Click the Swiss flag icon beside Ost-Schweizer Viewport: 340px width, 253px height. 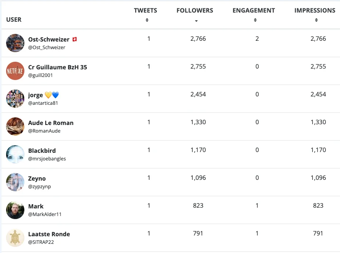75,39
